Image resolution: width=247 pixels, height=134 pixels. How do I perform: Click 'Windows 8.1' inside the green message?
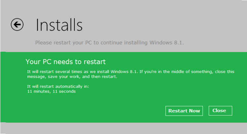coord(124,72)
